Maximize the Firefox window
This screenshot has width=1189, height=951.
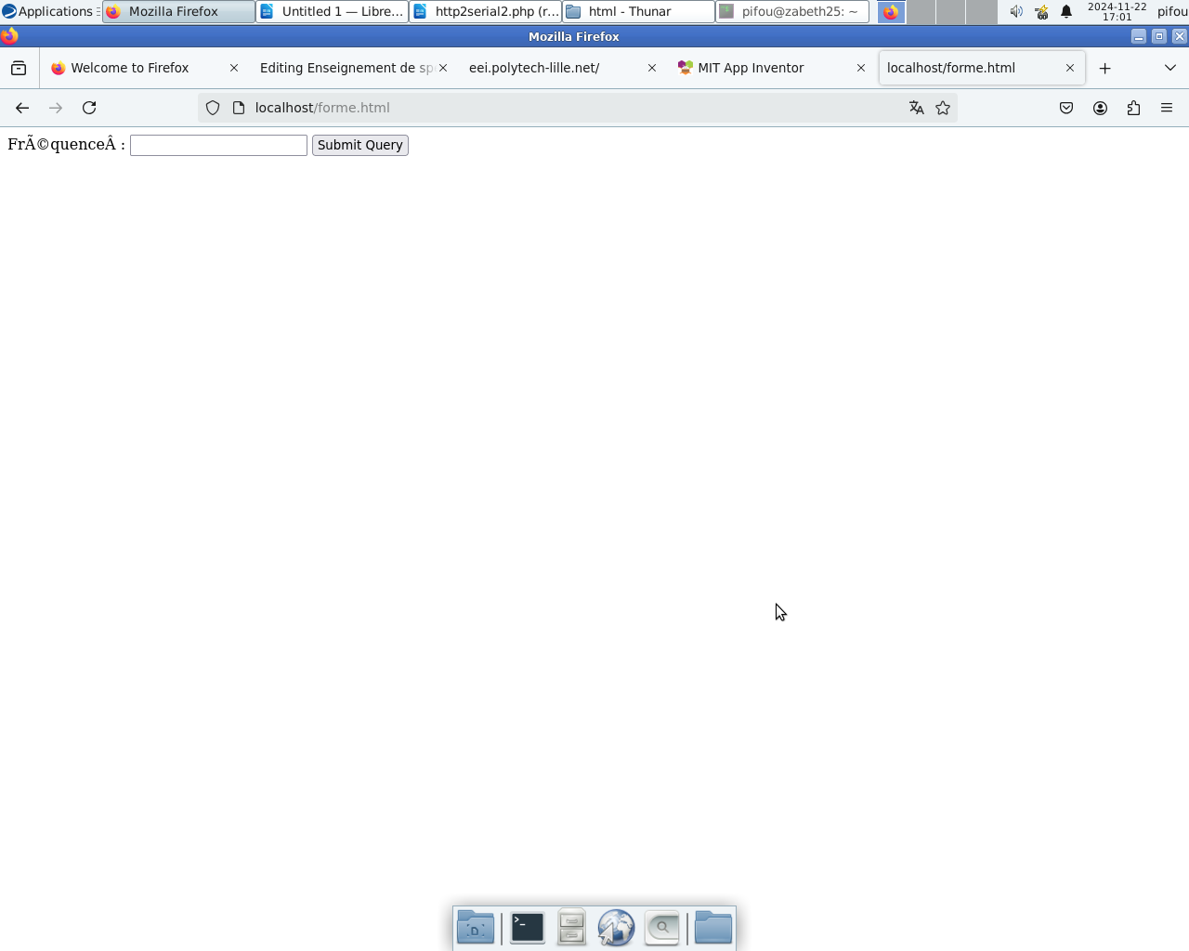coord(1158,36)
